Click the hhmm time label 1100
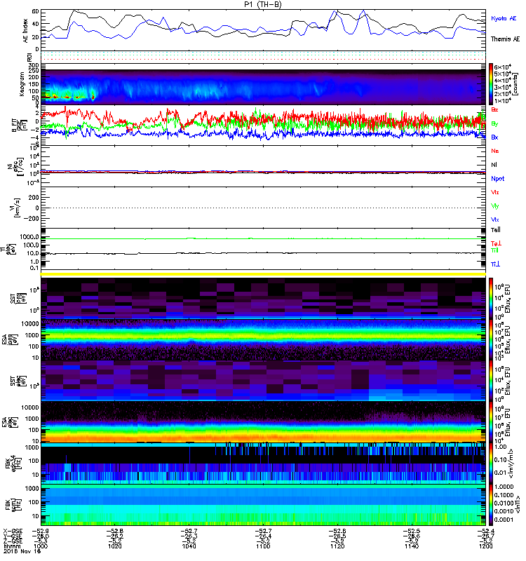526x561 pixels. 264,546
